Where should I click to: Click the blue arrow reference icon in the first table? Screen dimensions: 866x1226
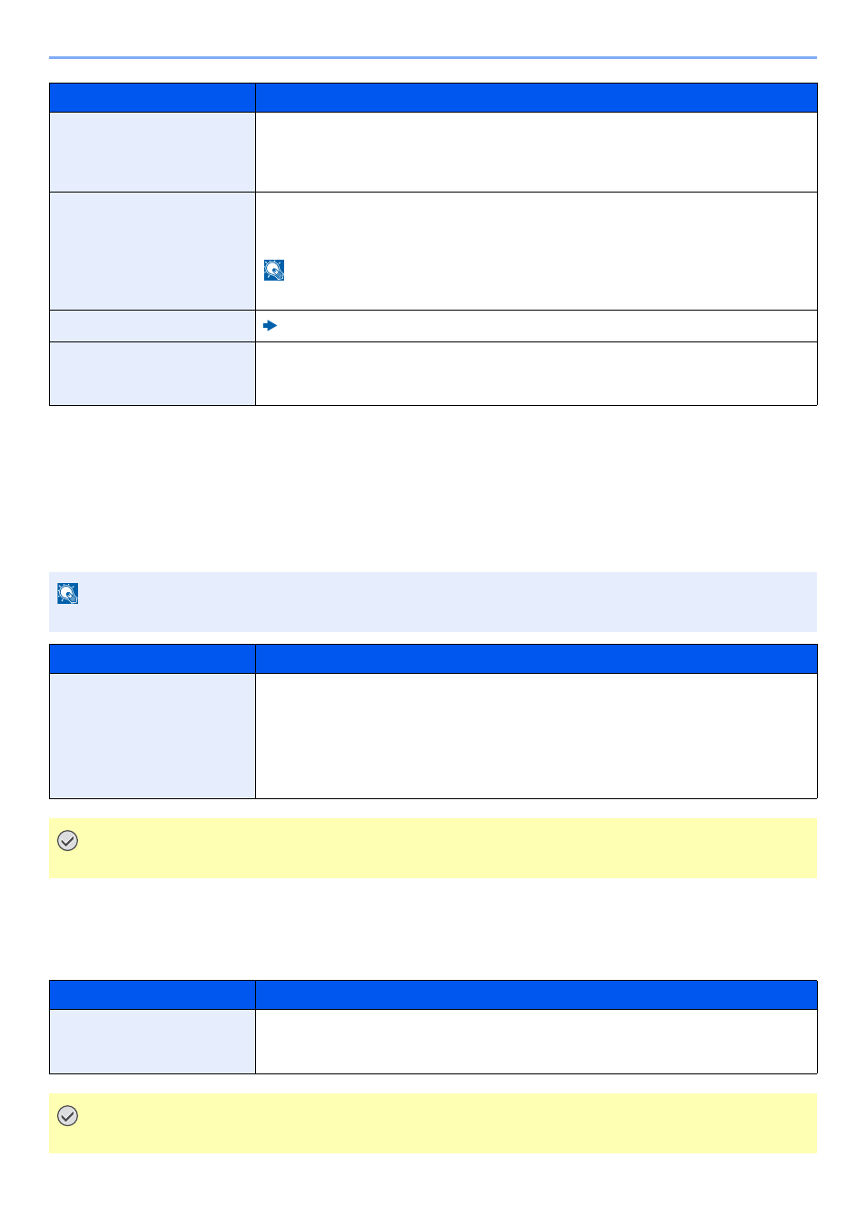click(270, 325)
